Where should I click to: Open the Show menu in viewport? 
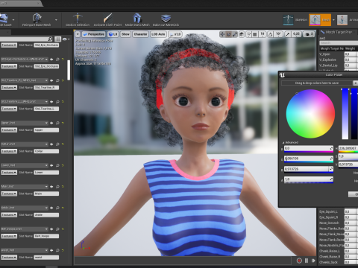coord(125,34)
